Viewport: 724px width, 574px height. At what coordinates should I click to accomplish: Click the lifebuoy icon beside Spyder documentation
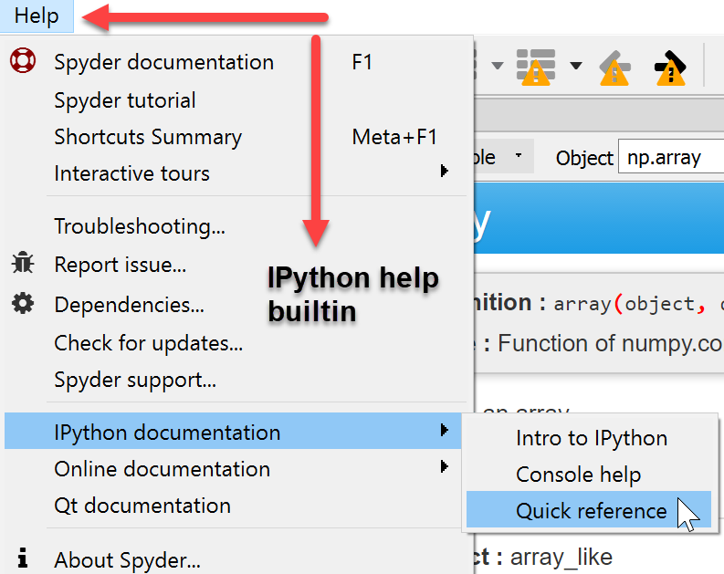pos(23,60)
